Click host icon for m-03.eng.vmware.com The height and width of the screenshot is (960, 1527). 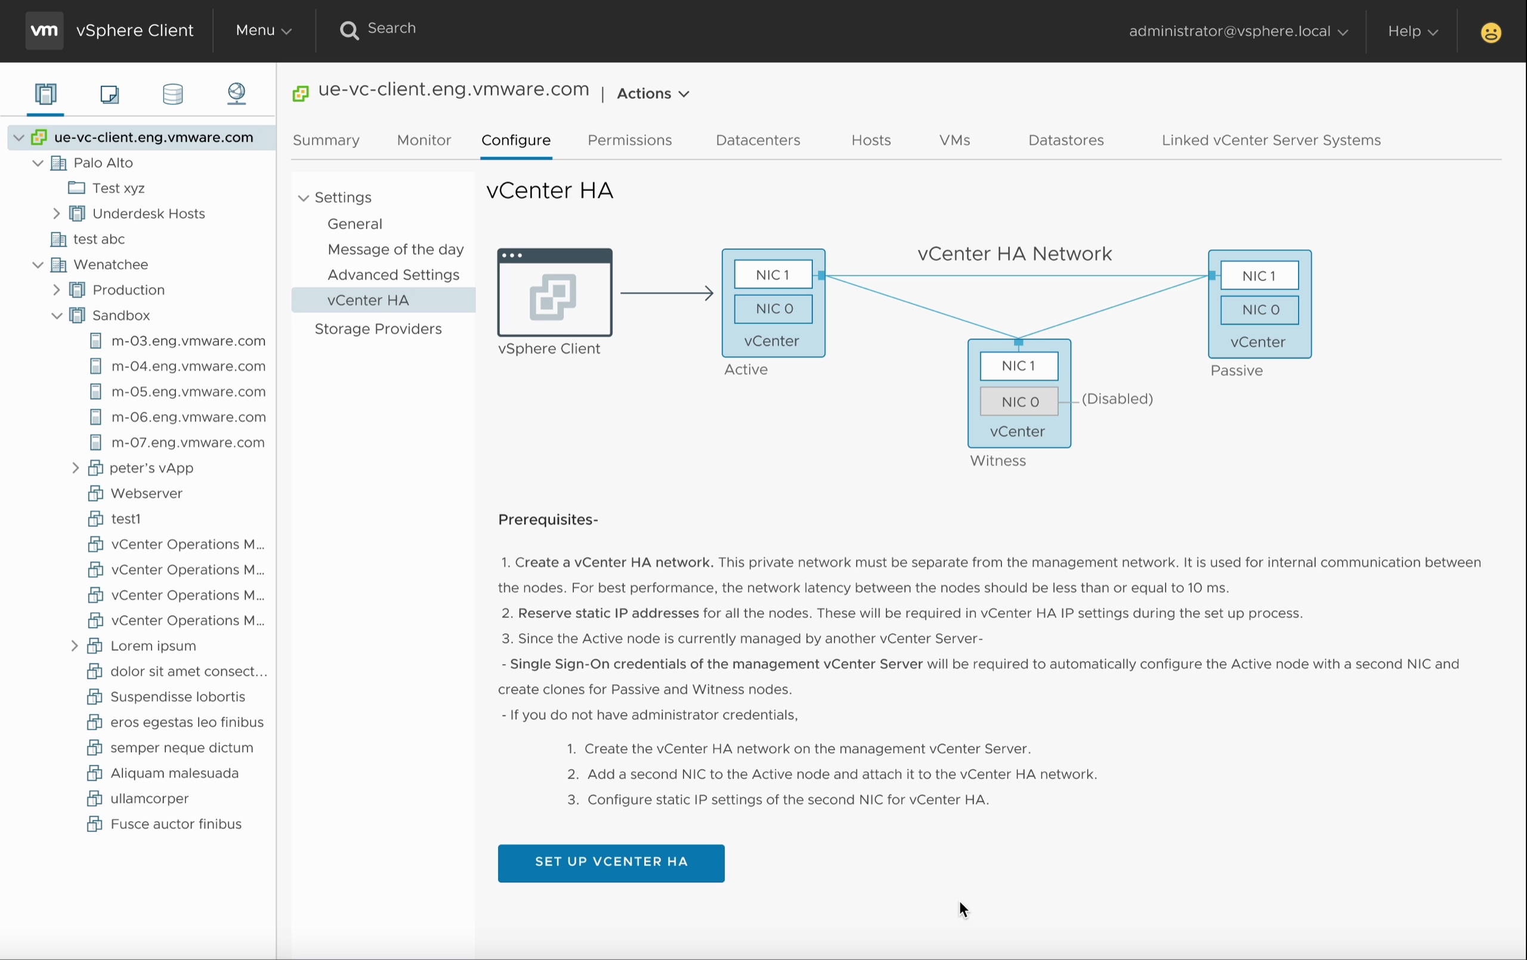[x=96, y=341]
